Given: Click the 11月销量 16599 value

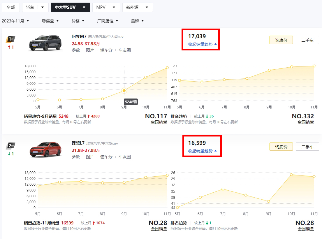Looking at the screenshot, I should click(x=67, y=223).
